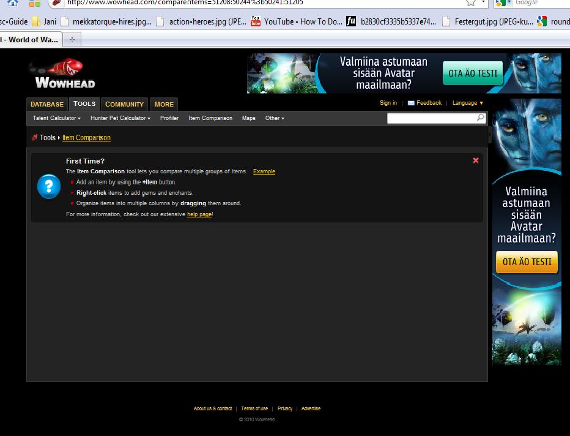Click the Sign in link
Viewport: 570px width, 436px height.
pos(388,103)
